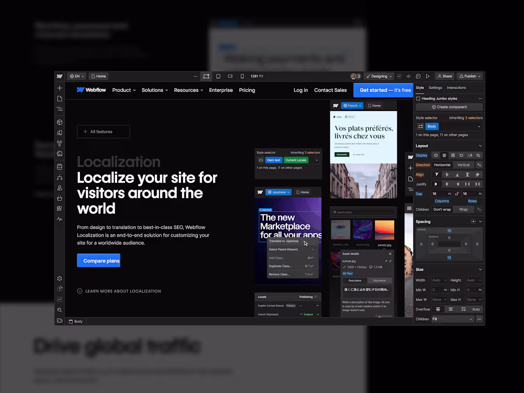Open the Add Elements panel

[x=59, y=88]
